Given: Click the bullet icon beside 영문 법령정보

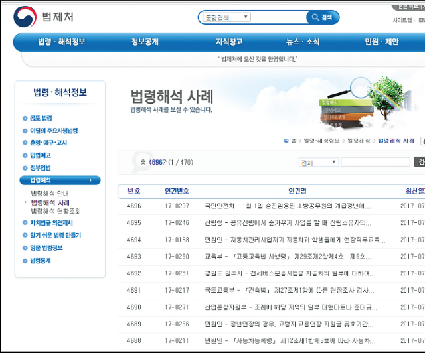Looking at the screenshot, I should pos(25,248).
